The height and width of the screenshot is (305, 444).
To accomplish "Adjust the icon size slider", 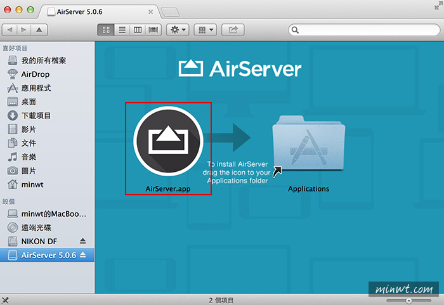I will 408,301.
